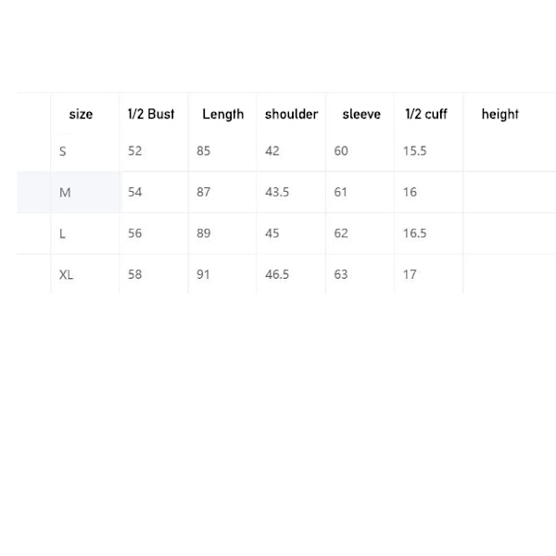
Task: Click shoulder value 43.5 in M row
Action: [277, 192]
